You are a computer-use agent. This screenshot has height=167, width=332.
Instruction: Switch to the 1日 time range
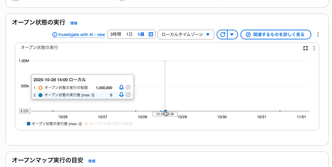pyautogui.click(x=129, y=35)
